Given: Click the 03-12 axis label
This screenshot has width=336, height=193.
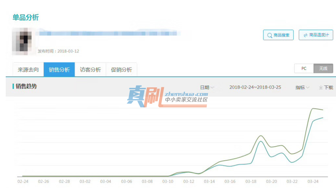Looking at the screenshot, I should coord(189,182).
